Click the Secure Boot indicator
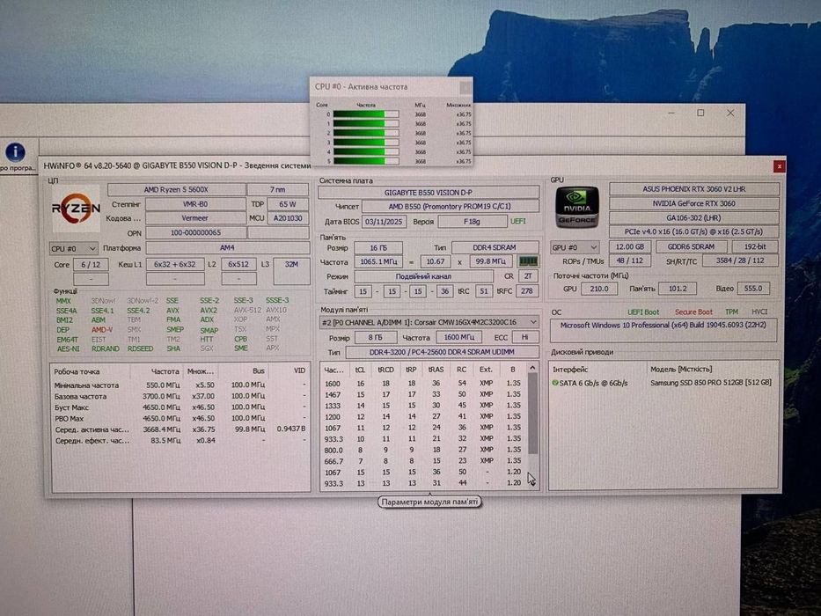The height and width of the screenshot is (616, 821). click(693, 312)
